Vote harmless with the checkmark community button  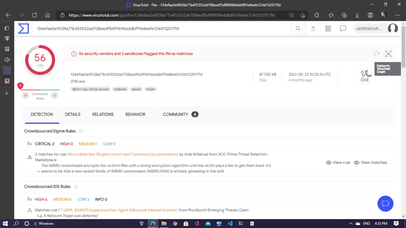point(54,95)
